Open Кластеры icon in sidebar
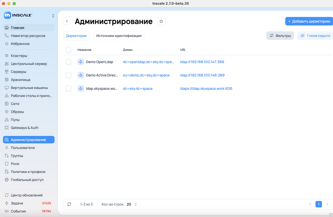This screenshot has height=217, width=333. pos(7,56)
